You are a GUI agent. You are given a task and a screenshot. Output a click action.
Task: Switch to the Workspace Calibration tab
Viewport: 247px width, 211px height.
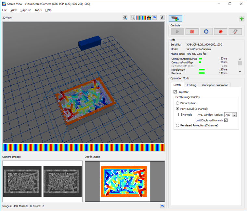215,85
